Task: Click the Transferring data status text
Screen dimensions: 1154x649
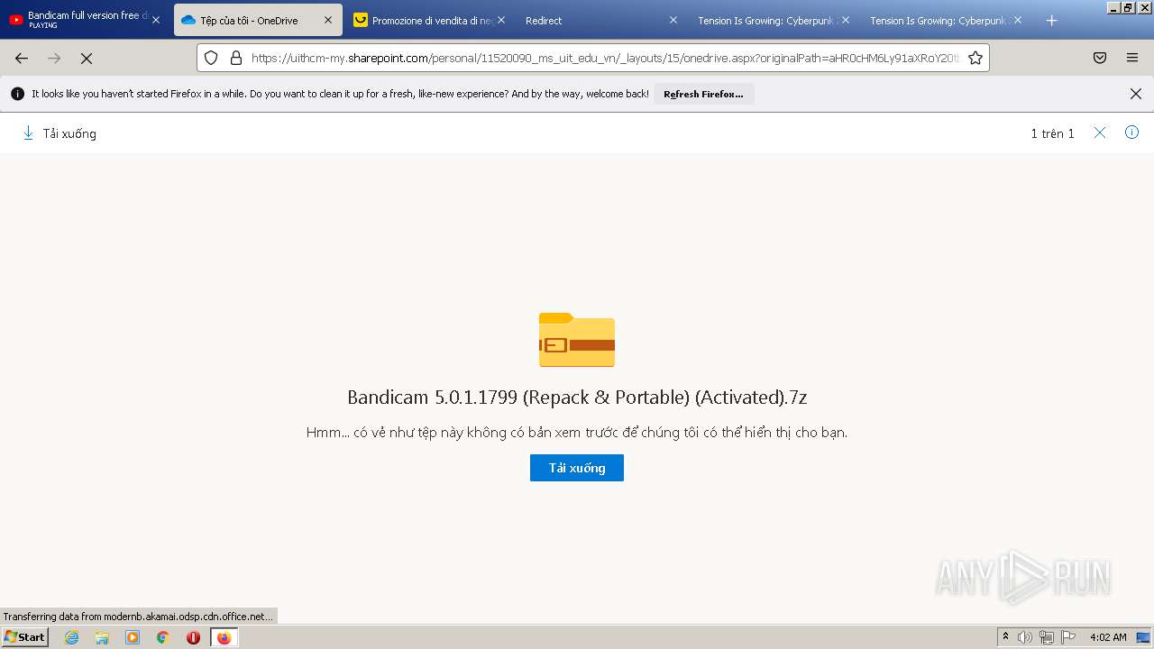Action: pos(137,617)
